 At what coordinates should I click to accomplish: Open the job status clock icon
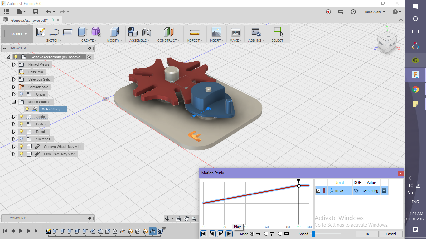click(353, 12)
